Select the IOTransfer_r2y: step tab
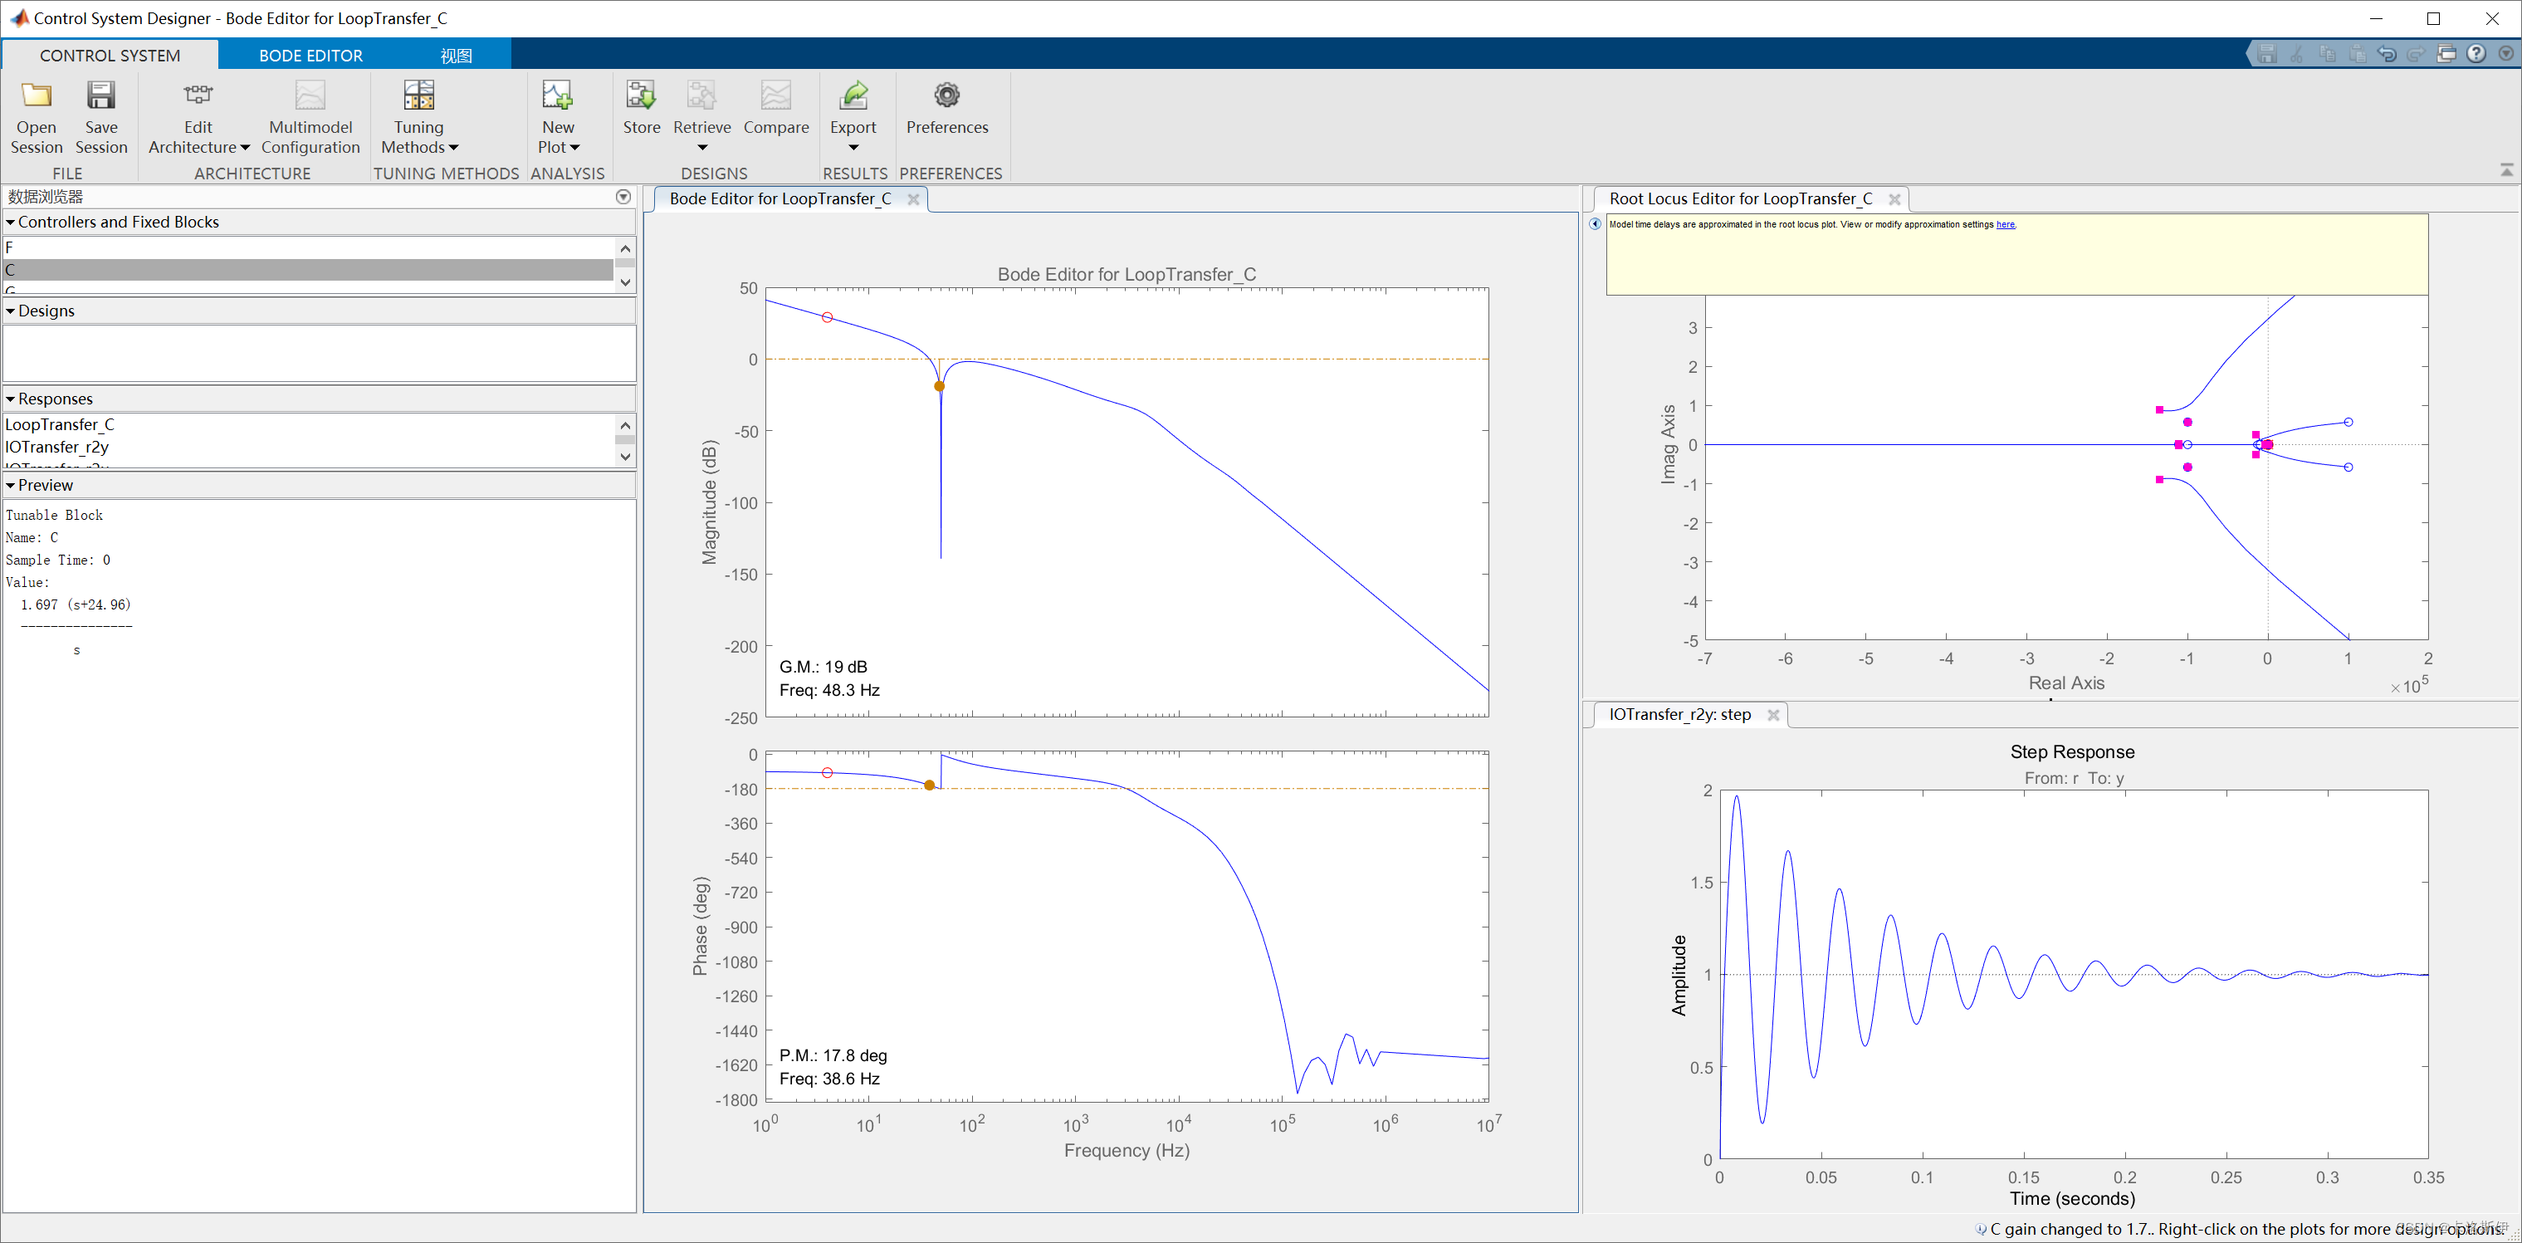Screen dimensions: 2522x1243 pos(1679,714)
